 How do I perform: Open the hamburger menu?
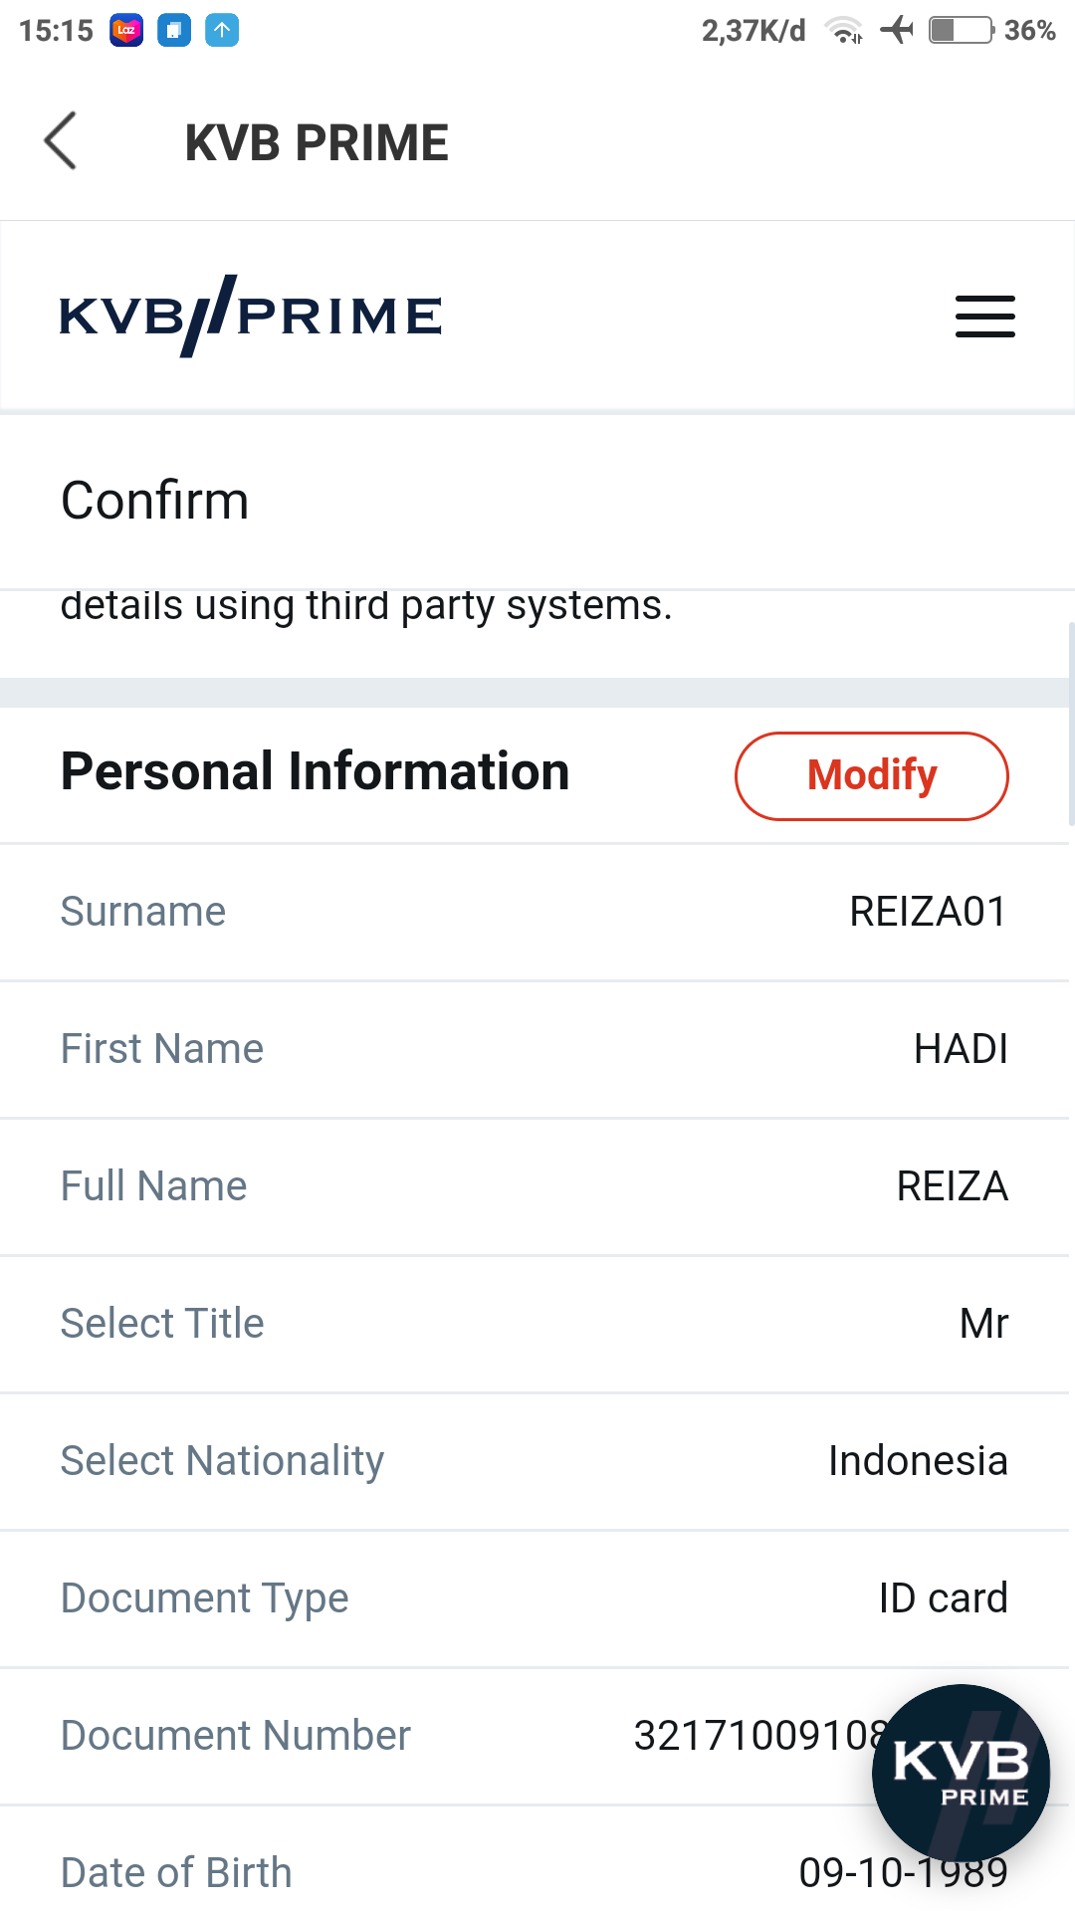click(984, 317)
